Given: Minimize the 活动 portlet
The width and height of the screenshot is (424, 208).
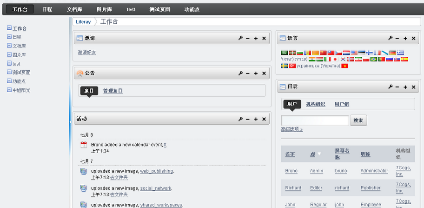Looking at the screenshot, I should pyautogui.click(x=248, y=119).
